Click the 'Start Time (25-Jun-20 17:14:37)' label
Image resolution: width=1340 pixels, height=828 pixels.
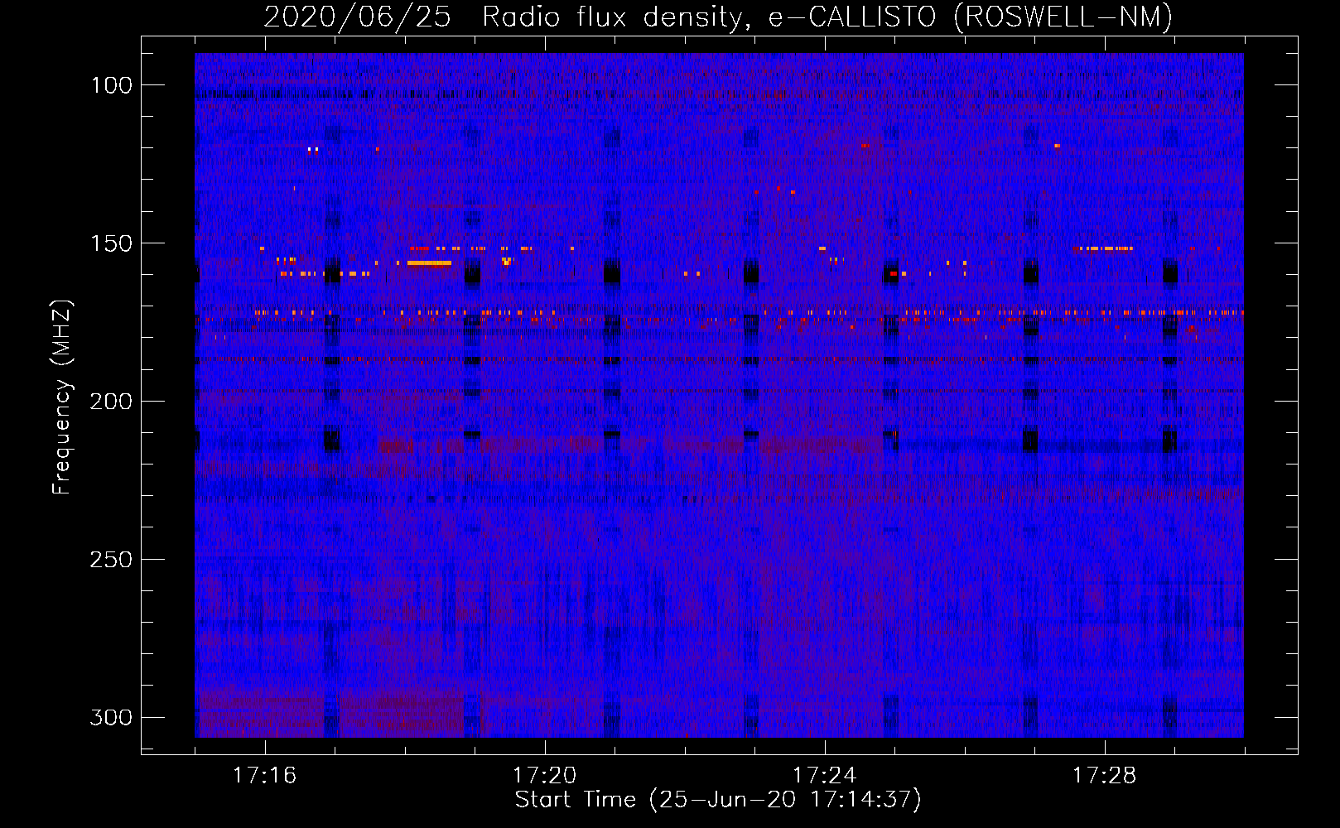(718, 800)
